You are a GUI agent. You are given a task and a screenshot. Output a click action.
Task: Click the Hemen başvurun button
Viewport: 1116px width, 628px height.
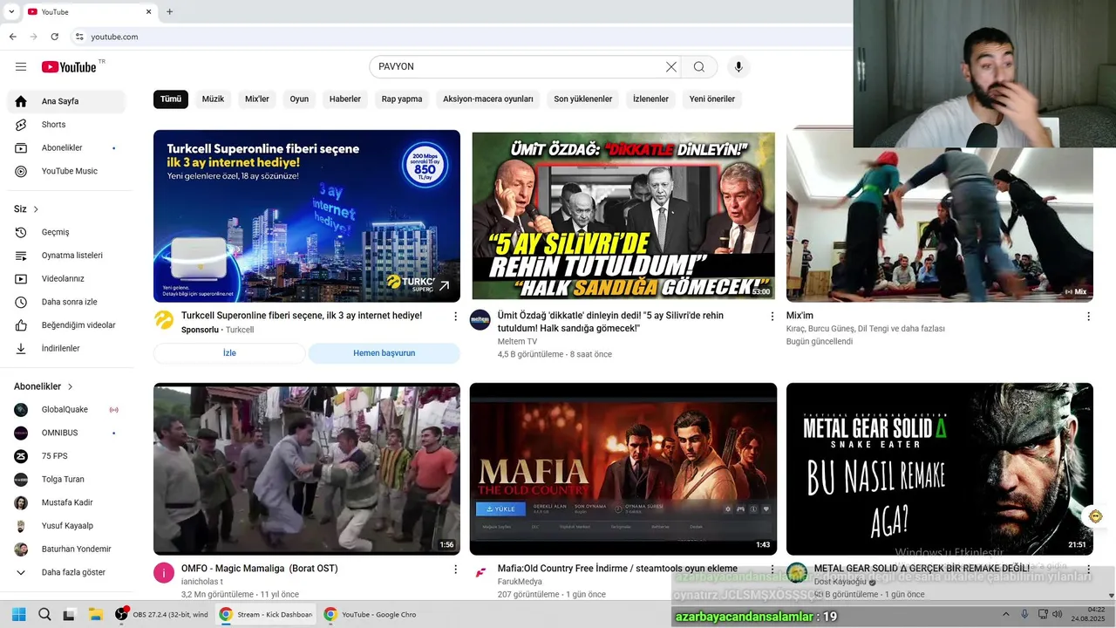click(x=384, y=353)
